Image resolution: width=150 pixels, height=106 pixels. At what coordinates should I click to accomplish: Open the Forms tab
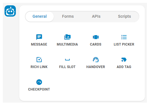[x=68, y=16]
